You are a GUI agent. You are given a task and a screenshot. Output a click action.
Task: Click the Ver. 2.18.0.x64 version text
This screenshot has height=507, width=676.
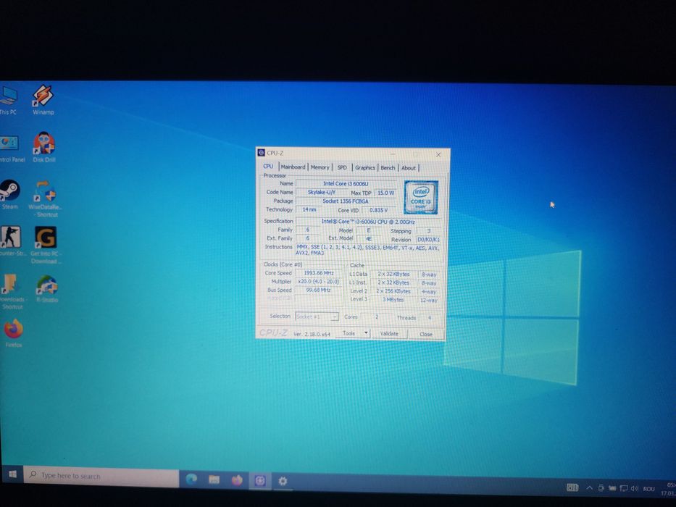pyautogui.click(x=312, y=334)
